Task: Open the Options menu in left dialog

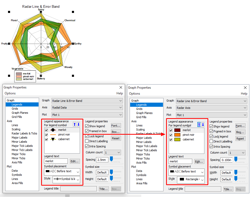Action: pos(10,93)
